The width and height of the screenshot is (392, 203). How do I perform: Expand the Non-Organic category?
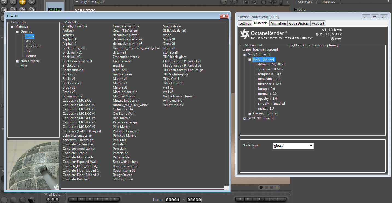(x=17, y=61)
